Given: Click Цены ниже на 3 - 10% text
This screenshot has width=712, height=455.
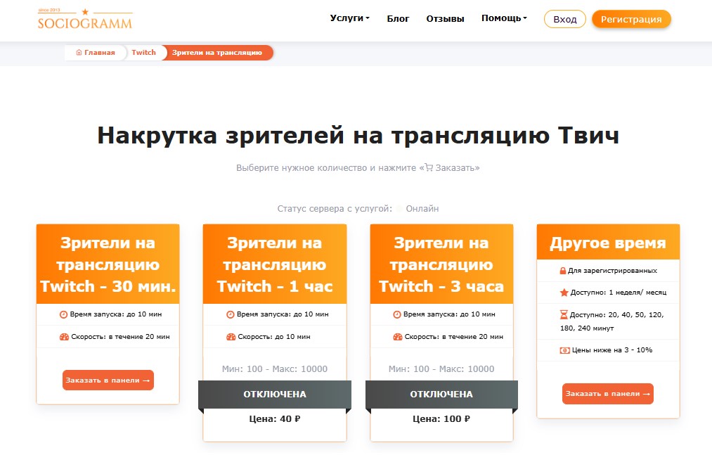Looking at the screenshot, I should pyautogui.click(x=612, y=350).
